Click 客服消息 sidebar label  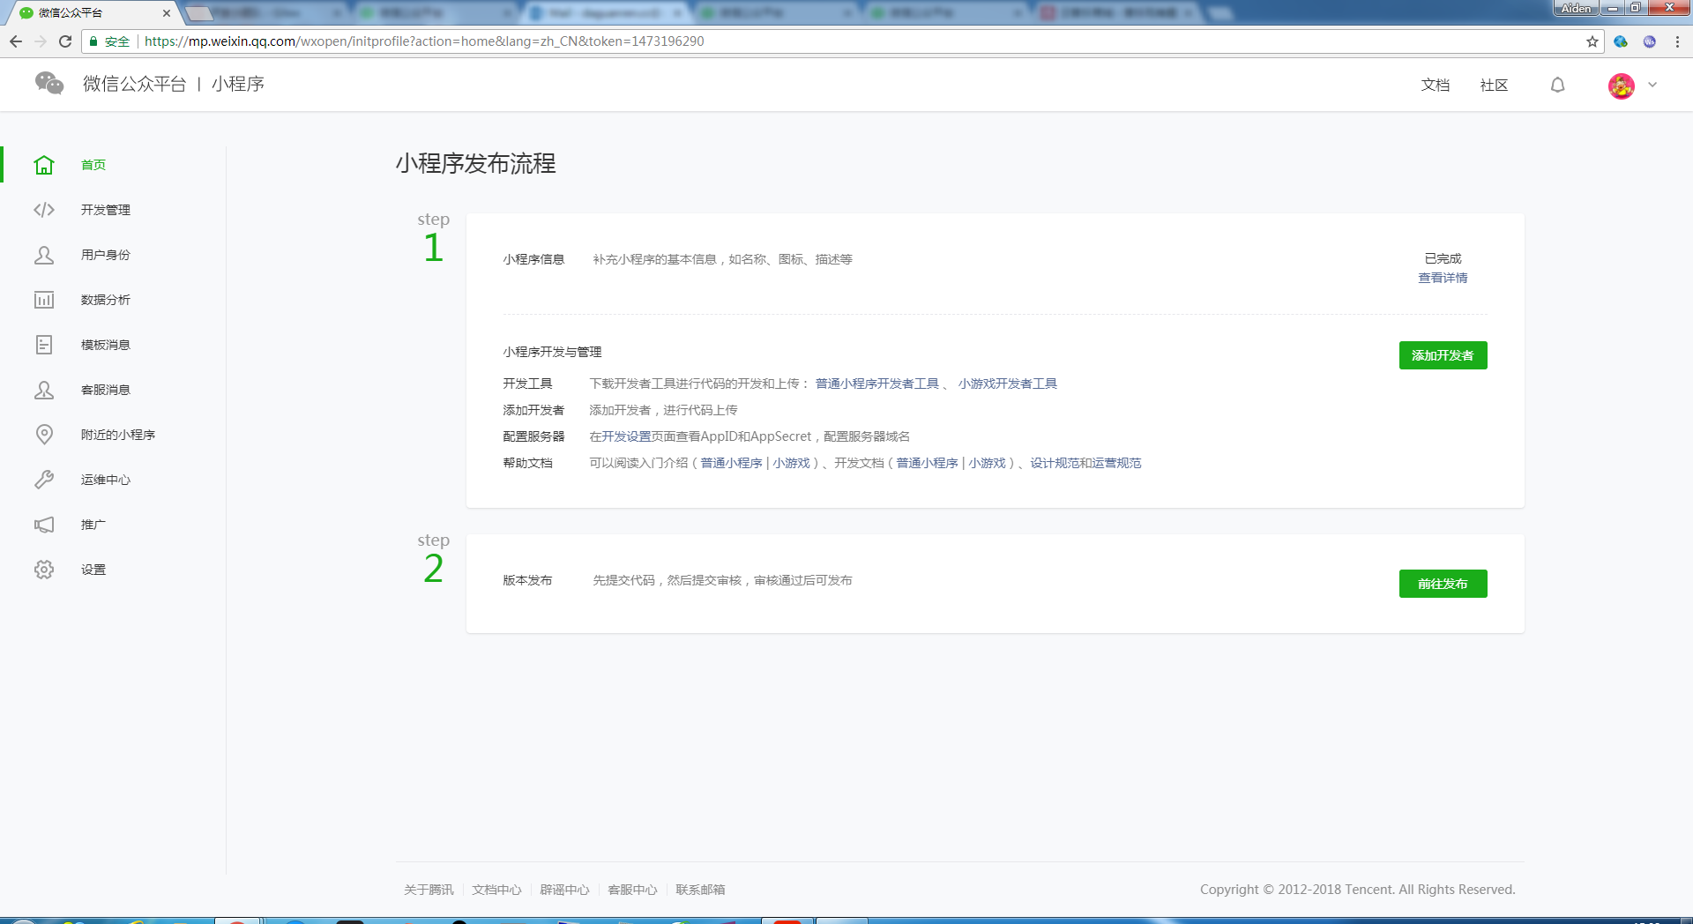[x=106, y=390]
